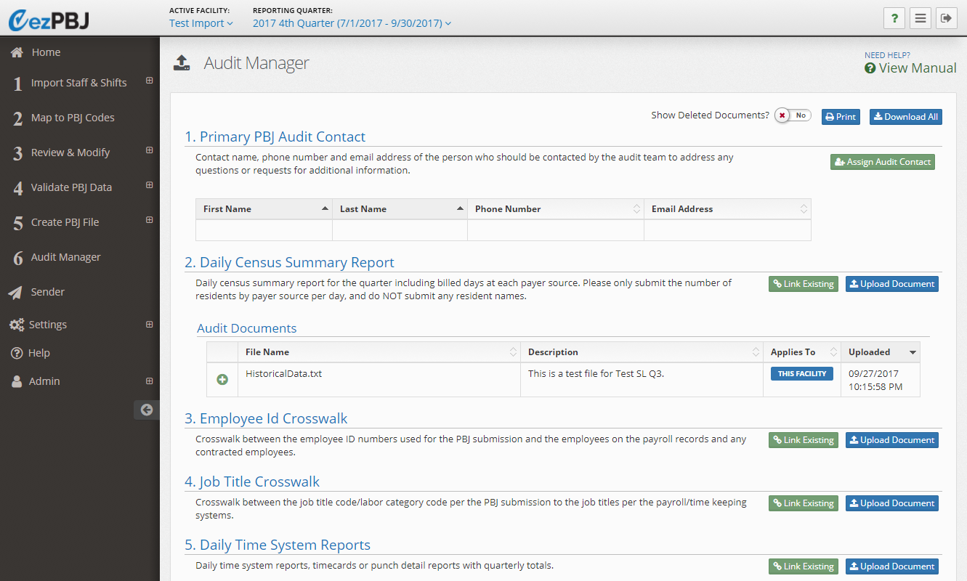Sort documents by Description column
967x581 pixels.
pyautogui.click(x=642, y=352)
